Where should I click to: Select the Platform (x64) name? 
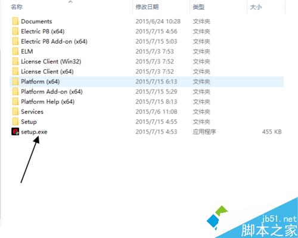[x=41, y=82]
